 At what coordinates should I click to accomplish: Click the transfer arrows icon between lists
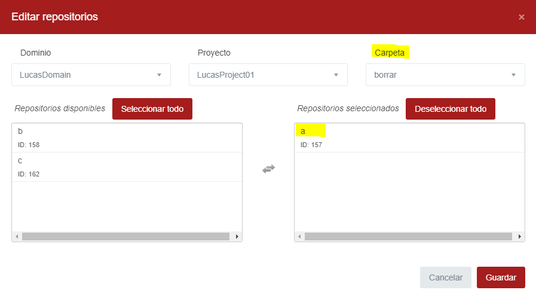coord(268,169)
